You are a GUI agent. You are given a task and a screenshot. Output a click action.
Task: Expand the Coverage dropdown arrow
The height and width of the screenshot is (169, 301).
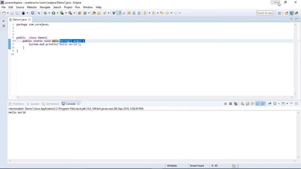click(66, 13)
